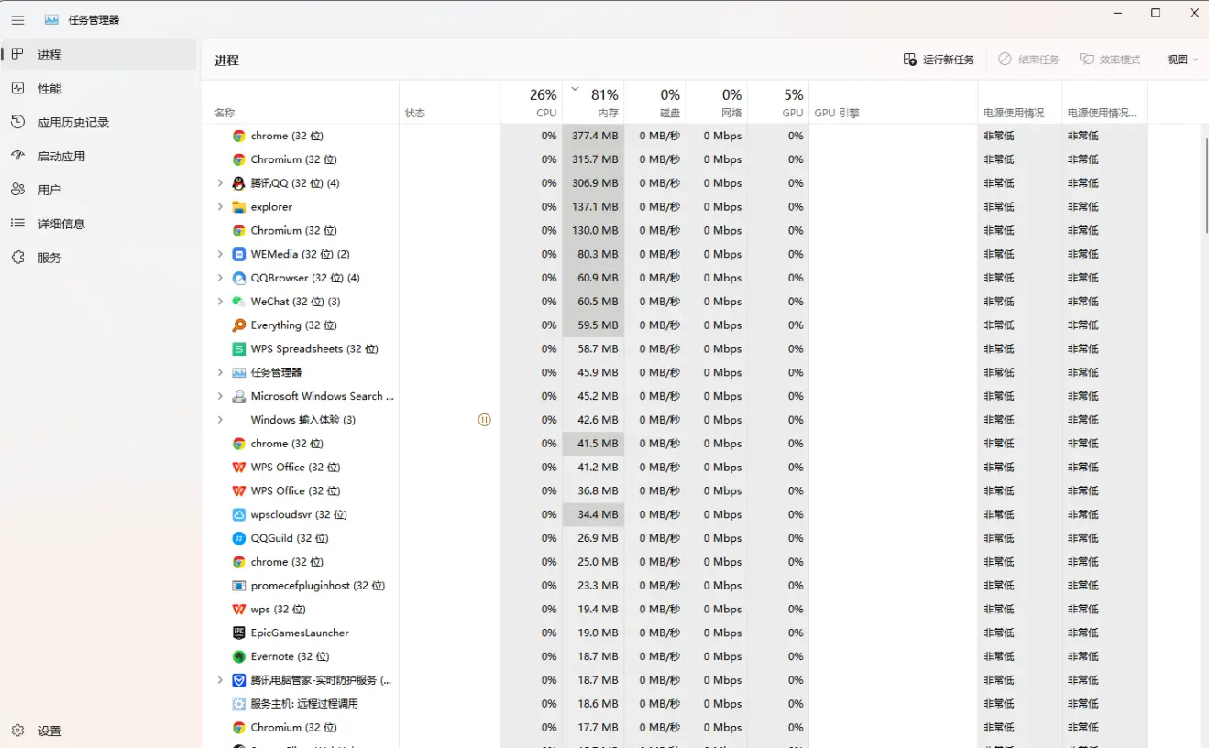Click the promecefpluginhost process icon
This screenshot has width=1209, height=748.
click(x=238, y=586)
